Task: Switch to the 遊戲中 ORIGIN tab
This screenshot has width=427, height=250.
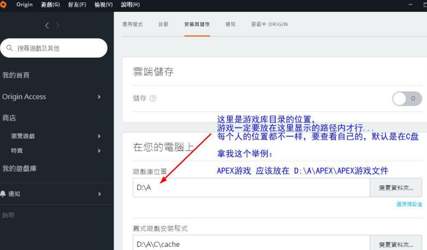Action: click(269, 24)
